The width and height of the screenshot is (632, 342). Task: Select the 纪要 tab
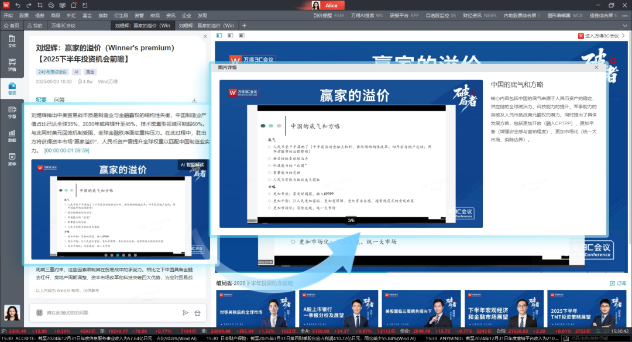coord(41,99)
